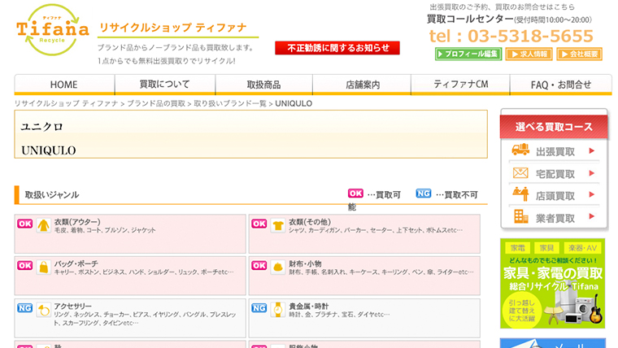The width and height of the screenshot is (618, 348).
Task: Click the 衣類(その他) category title
Action: tap(310, 222)
